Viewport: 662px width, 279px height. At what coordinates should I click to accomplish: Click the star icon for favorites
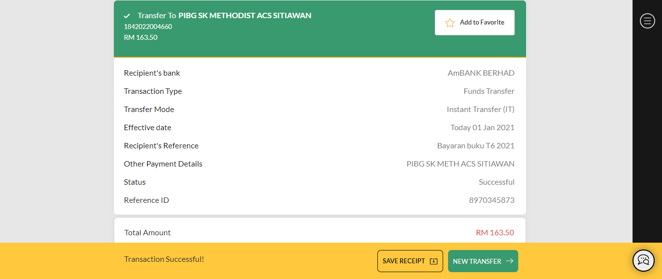450,23
